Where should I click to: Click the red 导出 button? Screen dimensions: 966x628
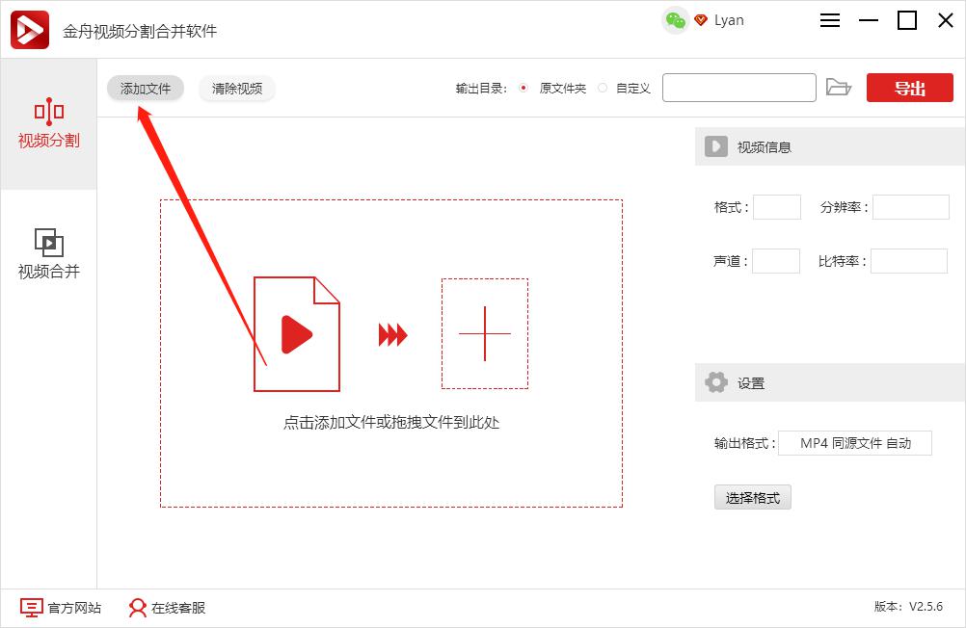[x=910, y=88]
